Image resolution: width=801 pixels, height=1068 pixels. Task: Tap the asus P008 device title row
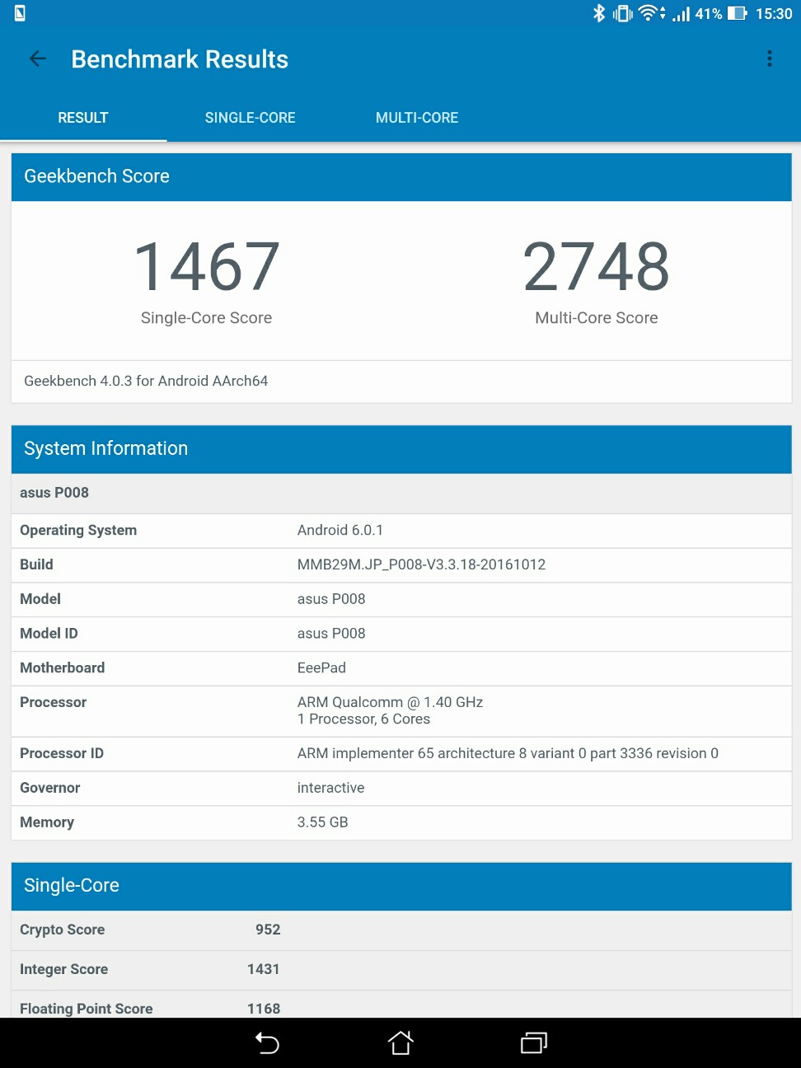pos(401,493)
